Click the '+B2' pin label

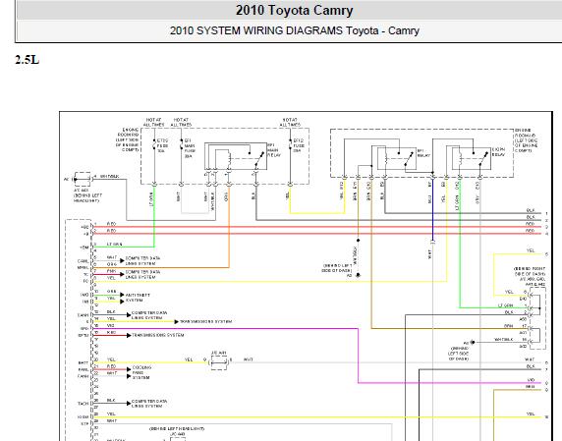click(x=84, y=227)
